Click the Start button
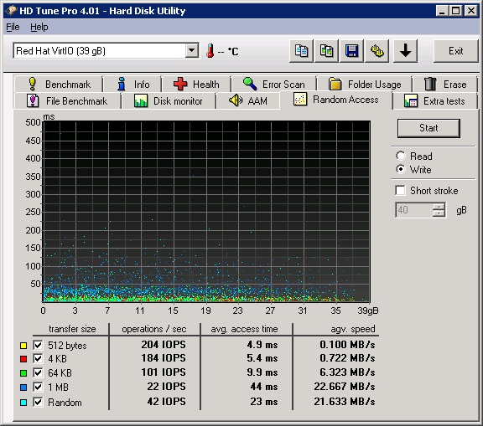 428,128
